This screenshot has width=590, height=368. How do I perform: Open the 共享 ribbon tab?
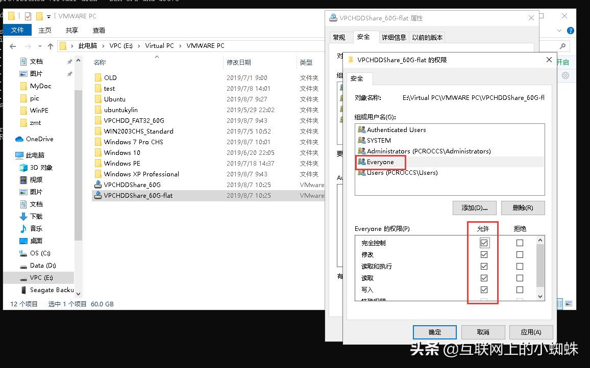click(x=71, y=31)
